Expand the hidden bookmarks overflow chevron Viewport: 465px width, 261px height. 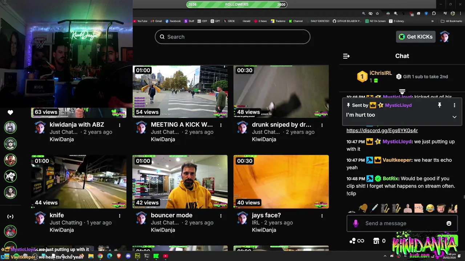(432, 21)
